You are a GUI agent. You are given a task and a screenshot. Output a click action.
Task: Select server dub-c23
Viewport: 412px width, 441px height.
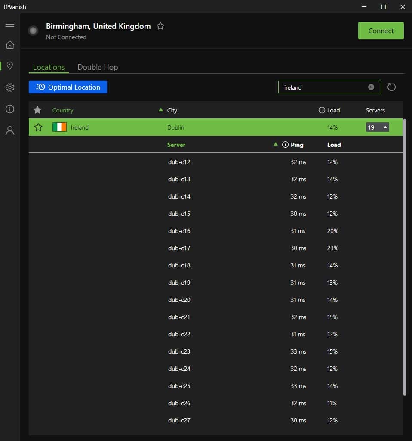(215, 351)
